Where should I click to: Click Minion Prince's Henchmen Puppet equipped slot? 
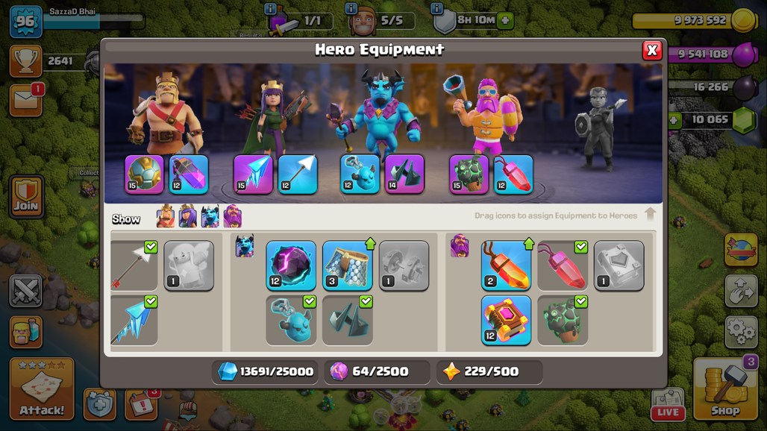click(360, 174)
